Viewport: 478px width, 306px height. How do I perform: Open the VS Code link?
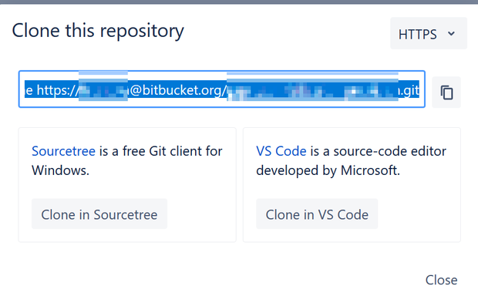(281, 151)
